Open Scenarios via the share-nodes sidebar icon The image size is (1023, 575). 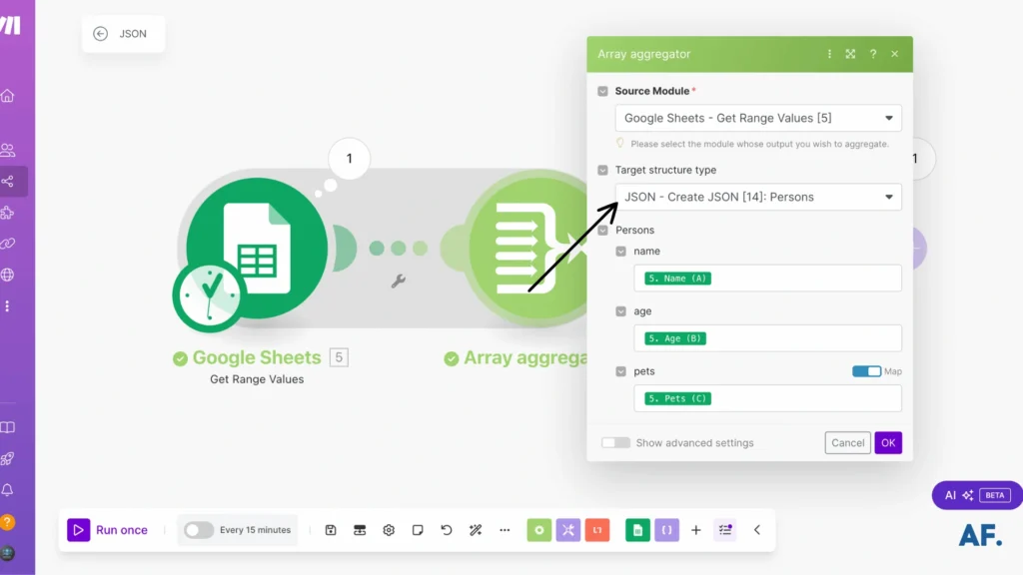pyautogui.click(x=8, y=182)
